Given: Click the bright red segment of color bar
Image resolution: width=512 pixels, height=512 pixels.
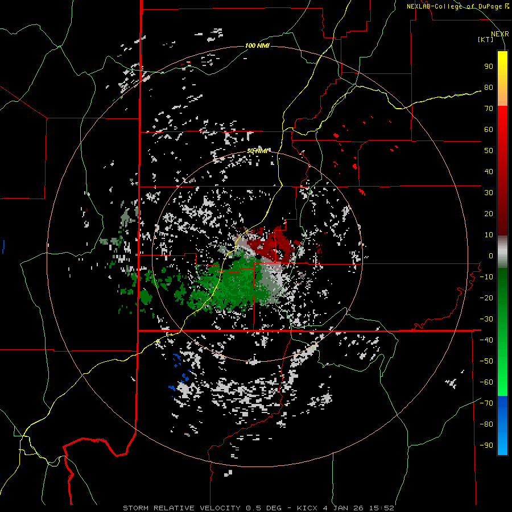Looking at the screenshot, I should coord(502,132).
